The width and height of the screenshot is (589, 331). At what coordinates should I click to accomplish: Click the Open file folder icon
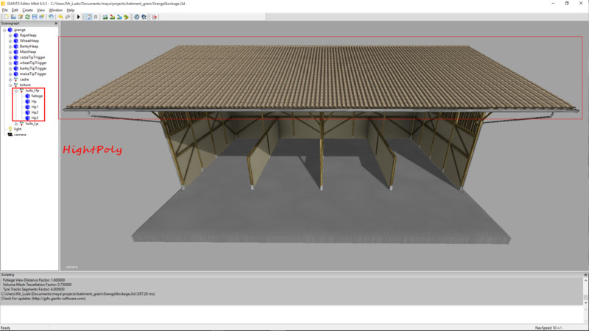click(x=13, y=16)
